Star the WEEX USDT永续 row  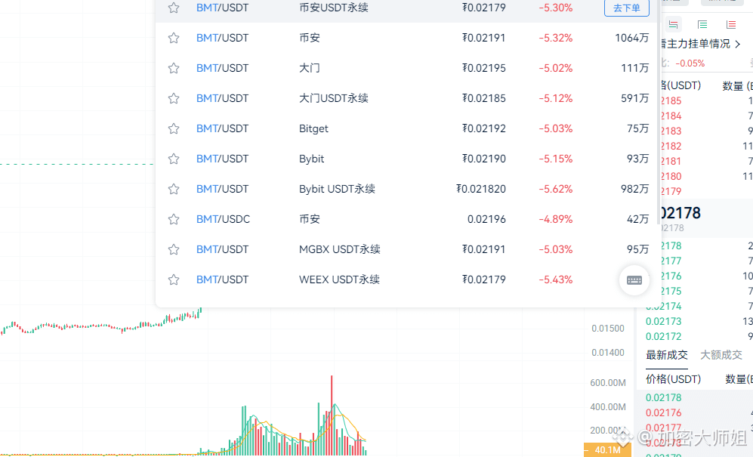click(x=174, y=279)
